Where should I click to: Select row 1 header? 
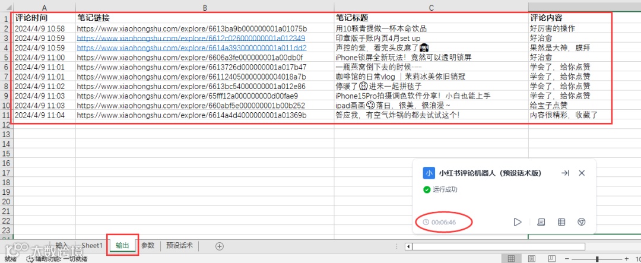[x=6, y=18]
